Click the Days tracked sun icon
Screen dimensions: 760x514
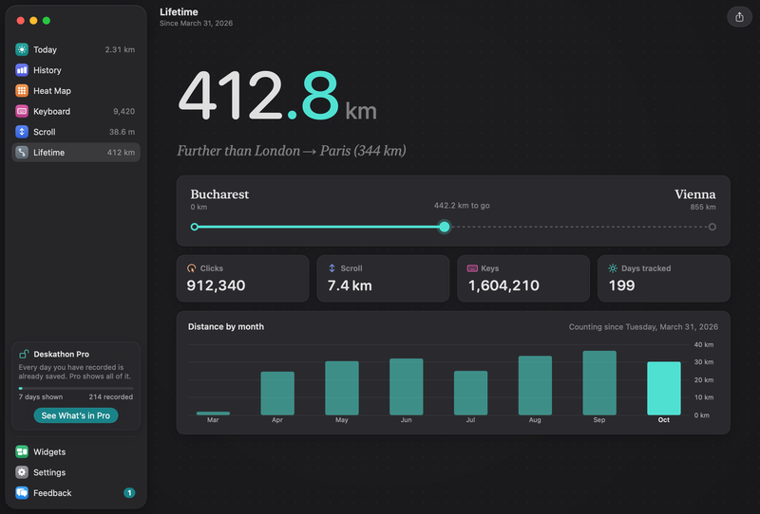point(613,268)
